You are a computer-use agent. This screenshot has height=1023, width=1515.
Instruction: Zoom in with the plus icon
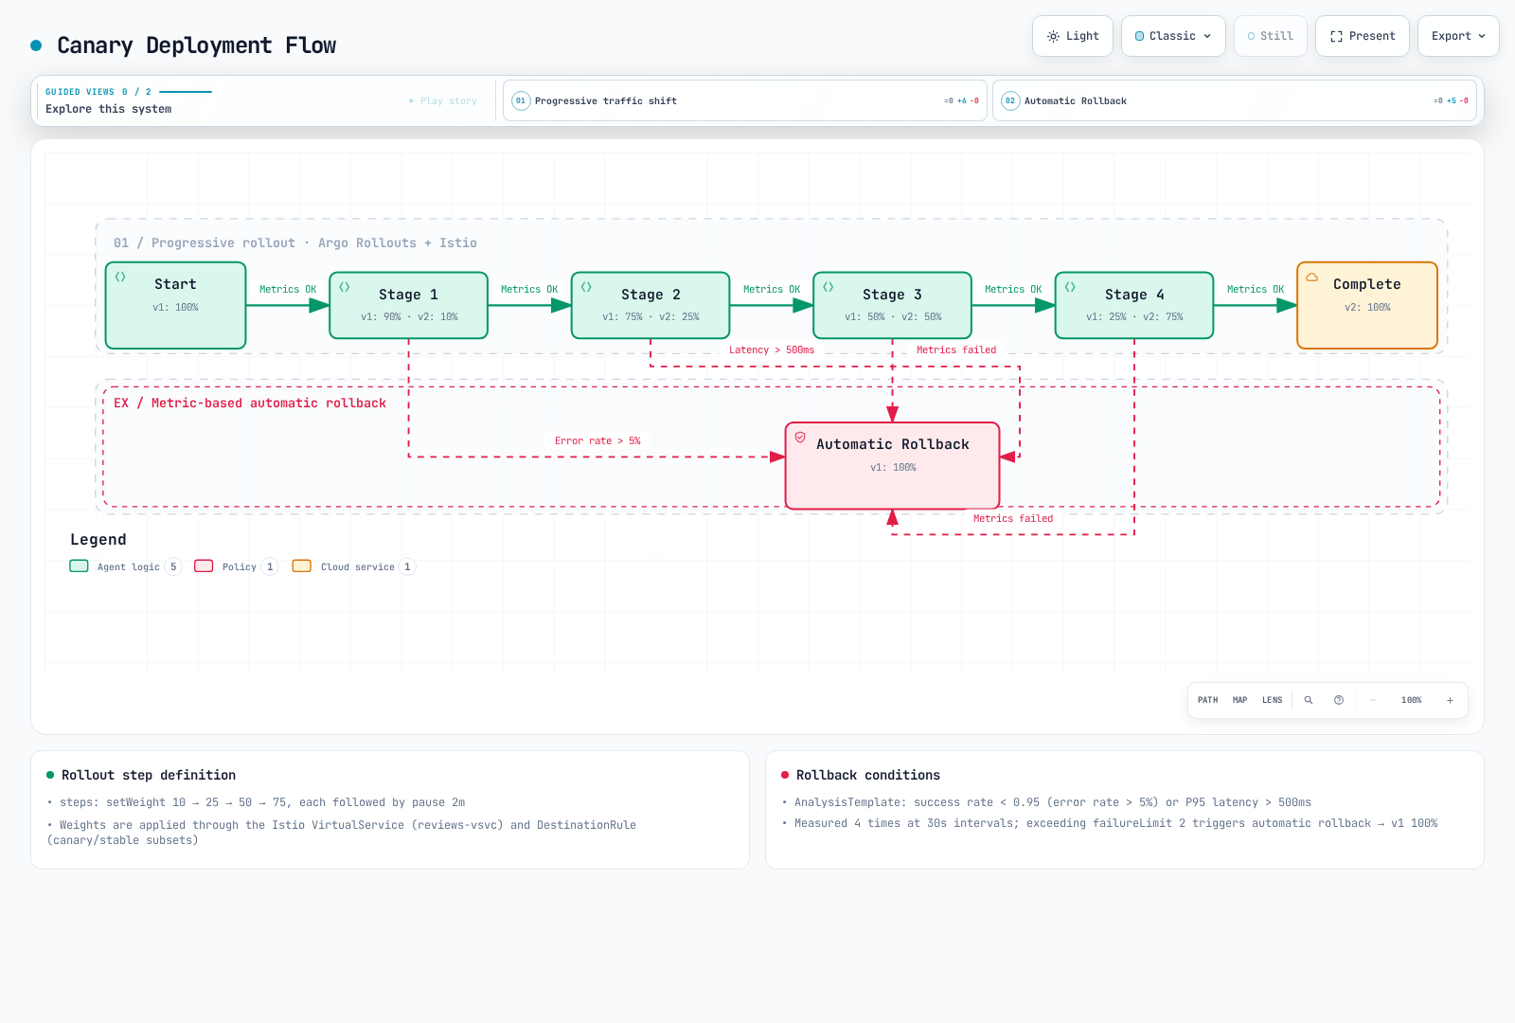[1450, 700]
